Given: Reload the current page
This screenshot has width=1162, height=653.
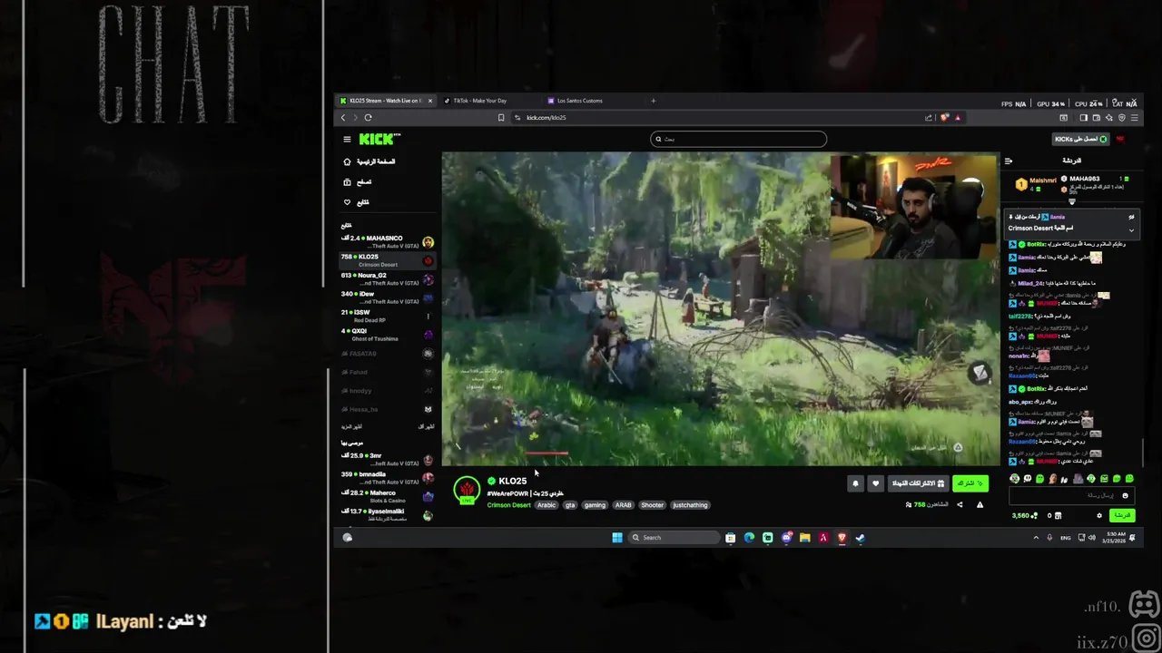Looking at the screenshot, I should pos(368,117).
